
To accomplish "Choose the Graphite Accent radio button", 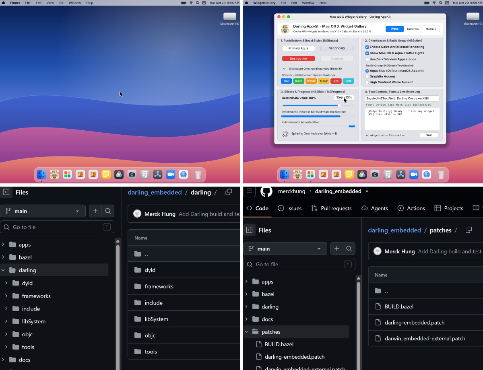I will (x=367, y=76).
